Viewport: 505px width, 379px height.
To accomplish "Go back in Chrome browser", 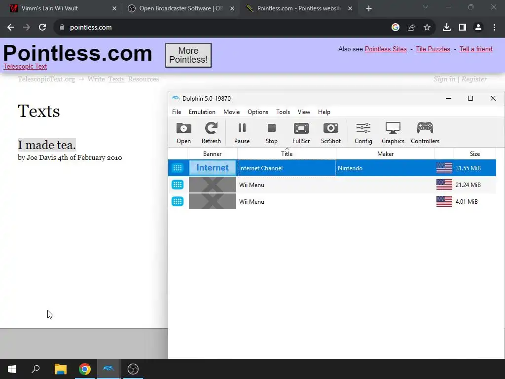I will click(11, 28).
